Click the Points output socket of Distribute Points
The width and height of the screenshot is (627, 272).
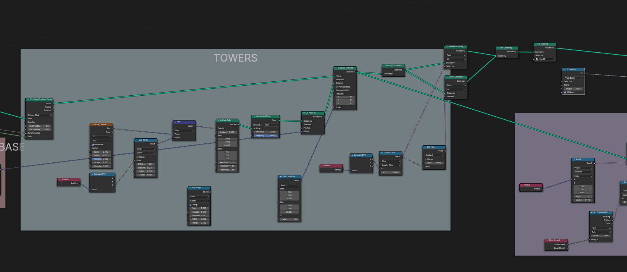click(x=53, y=103)
